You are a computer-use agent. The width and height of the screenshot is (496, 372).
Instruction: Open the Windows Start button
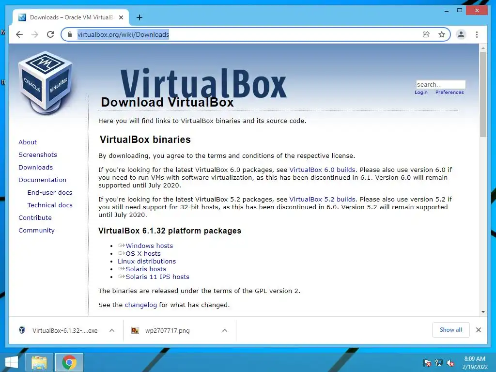tap(12, 362)
